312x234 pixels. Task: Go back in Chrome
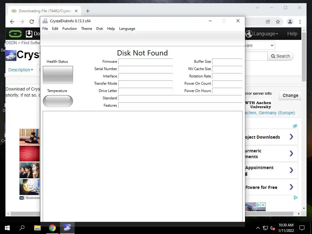[x=12, y=22]
